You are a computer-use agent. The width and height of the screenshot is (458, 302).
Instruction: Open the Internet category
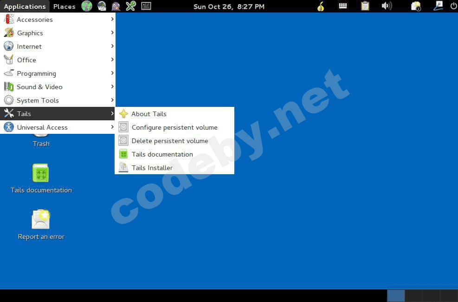[58, 46]
